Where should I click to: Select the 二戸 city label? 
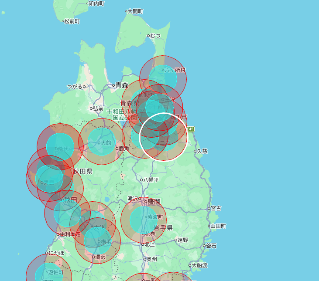tap(165, 143)
